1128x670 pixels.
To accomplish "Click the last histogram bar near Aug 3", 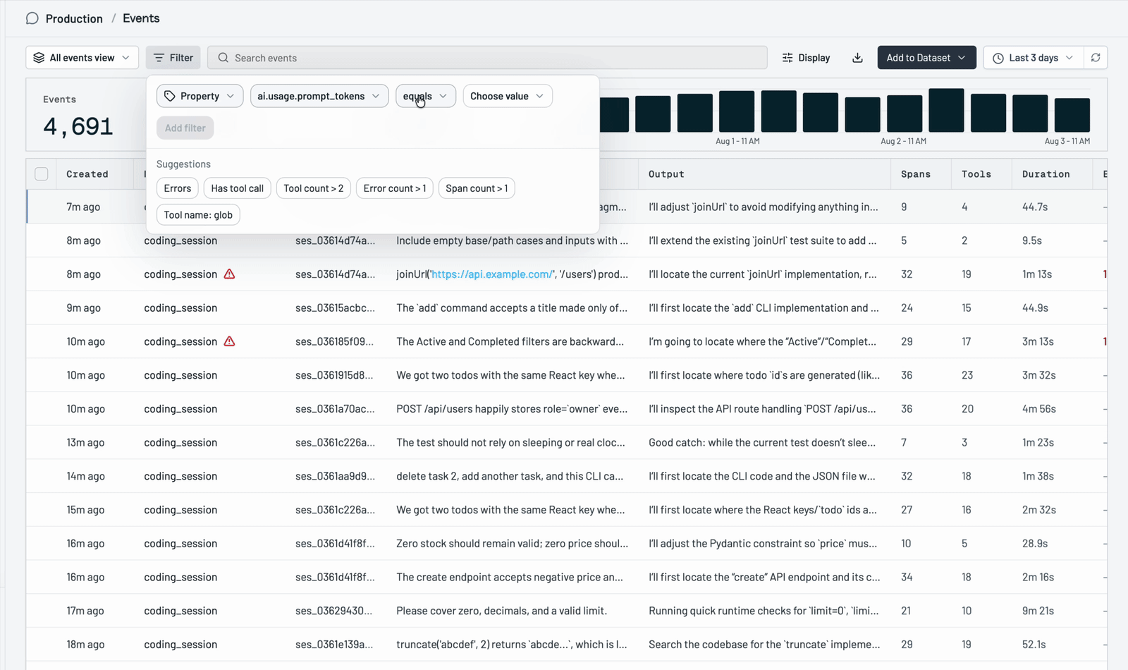I will (1072, 115).
